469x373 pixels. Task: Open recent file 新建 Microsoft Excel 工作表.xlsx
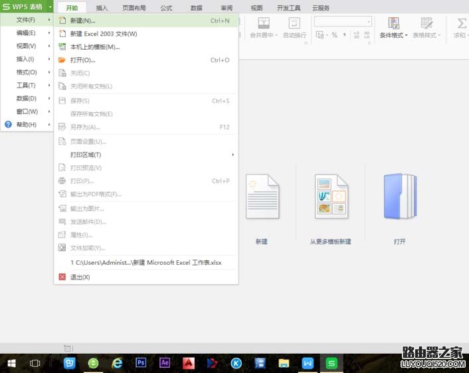146,263
